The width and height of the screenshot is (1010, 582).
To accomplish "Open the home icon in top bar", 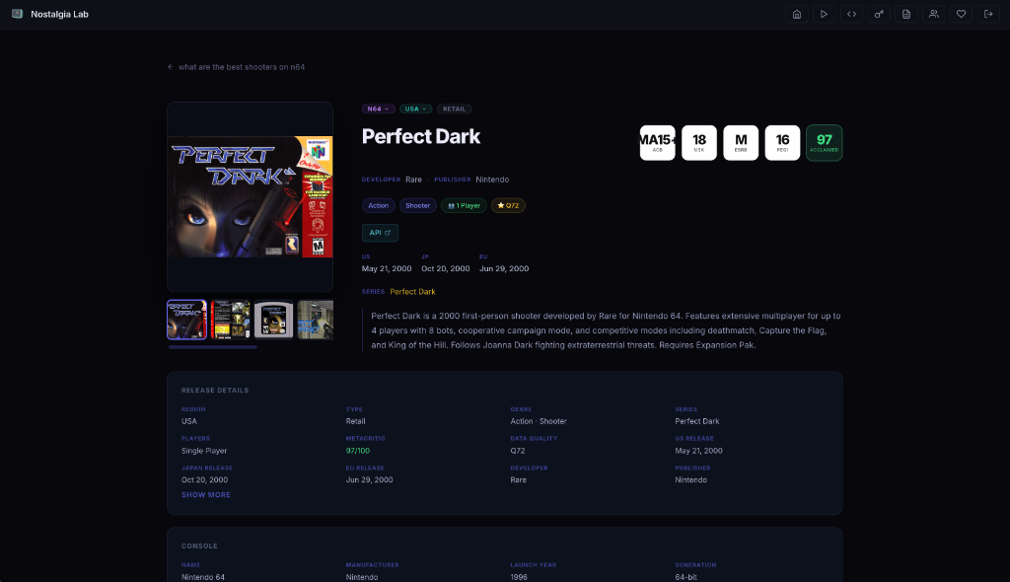I will 797,14.
